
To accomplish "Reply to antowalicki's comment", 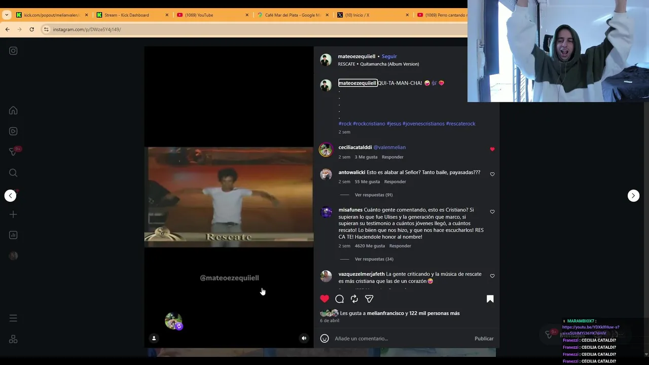I will (x=395, y=181).
